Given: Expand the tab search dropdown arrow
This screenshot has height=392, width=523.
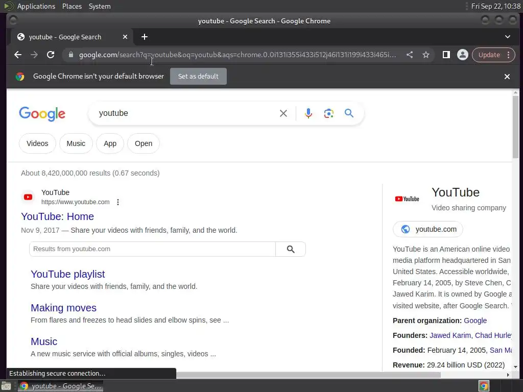Looking at the screenshot, I should point(507,37).
